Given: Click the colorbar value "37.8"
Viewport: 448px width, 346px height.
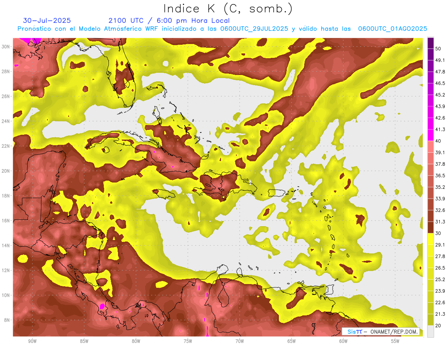Looking at the screenshot, I should point(440,164).
